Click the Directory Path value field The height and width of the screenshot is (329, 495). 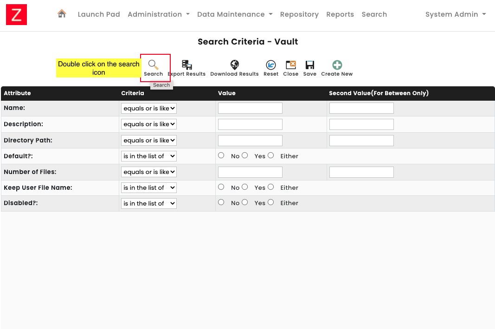click(250, 141)
